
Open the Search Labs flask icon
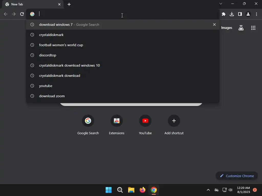[241, 28]
